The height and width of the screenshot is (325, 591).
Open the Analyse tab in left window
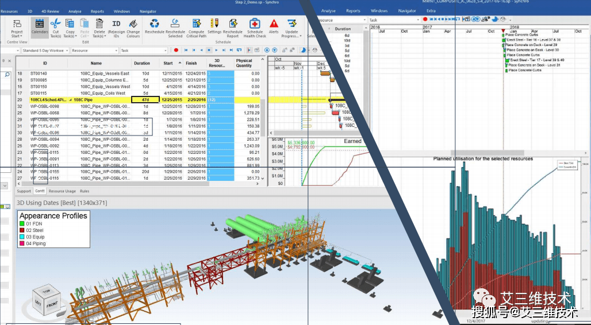pyautogui.click(x=75, y=11)
